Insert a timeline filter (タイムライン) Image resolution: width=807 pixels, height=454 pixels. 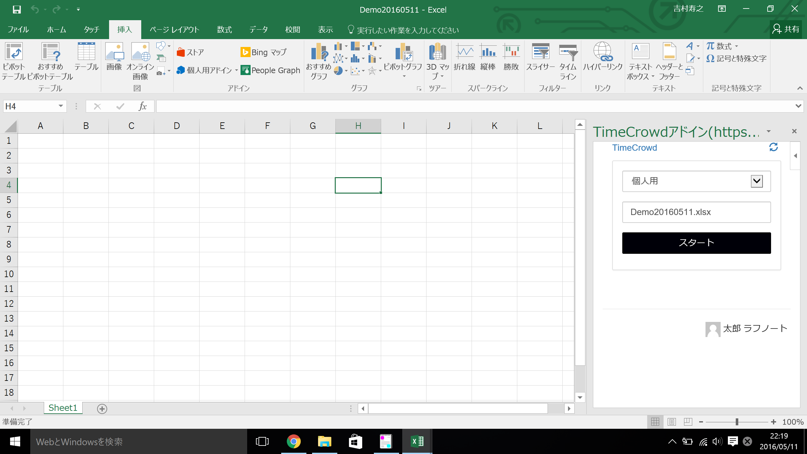coord(568,61)
